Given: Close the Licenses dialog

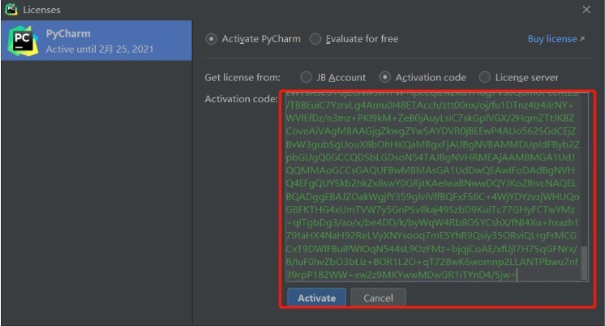Looking at the screenshot, I should click(x=586, y=10).
